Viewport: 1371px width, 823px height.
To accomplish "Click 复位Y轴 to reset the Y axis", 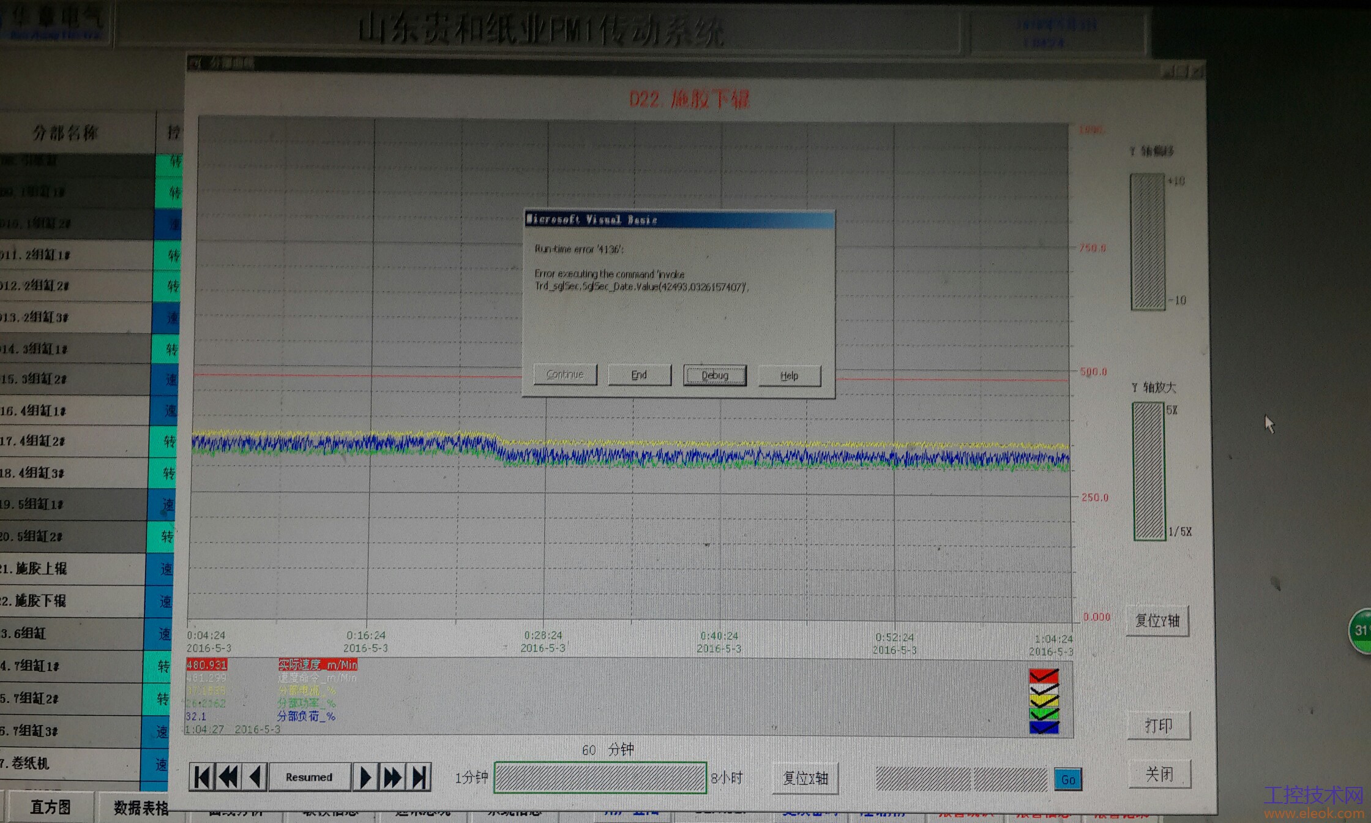I will point(1157,621).
